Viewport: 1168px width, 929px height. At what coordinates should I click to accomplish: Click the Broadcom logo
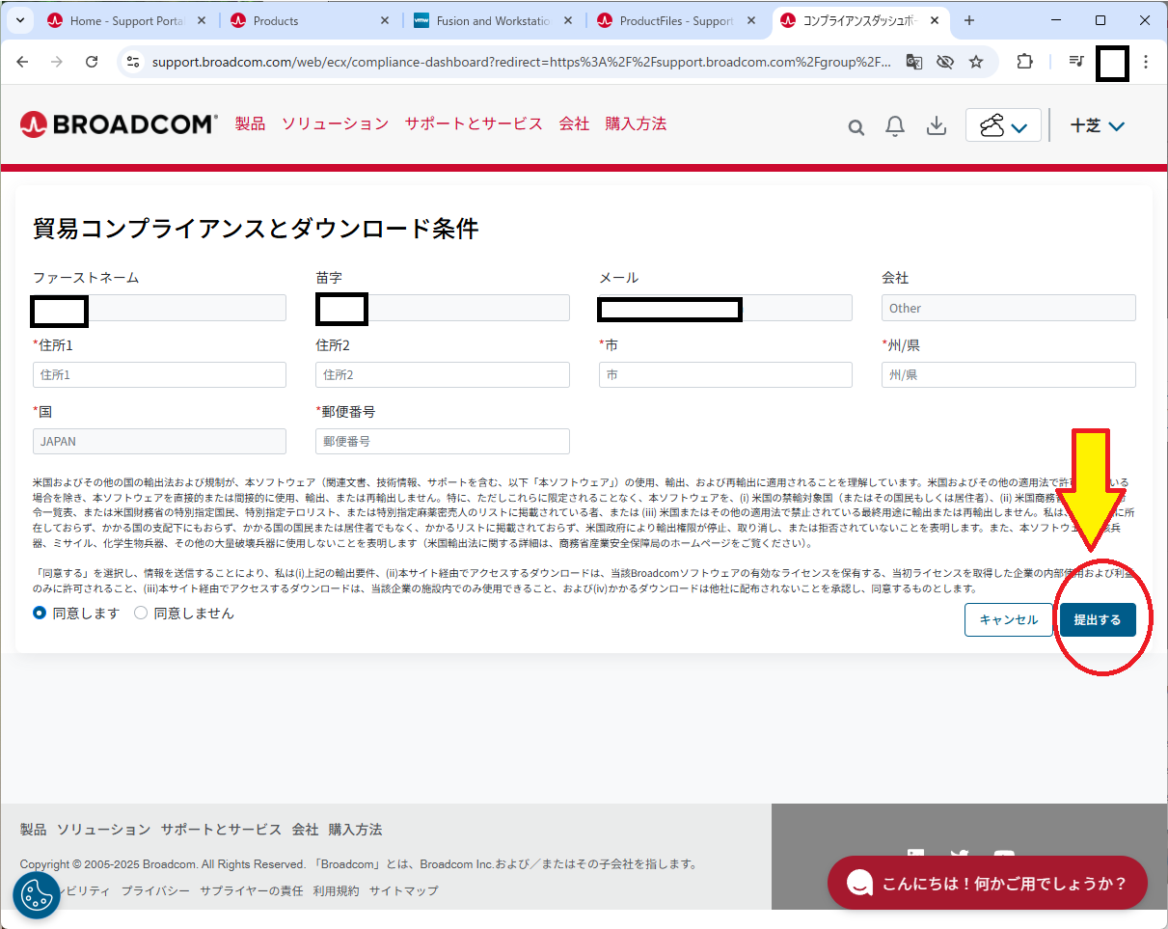click(x=119, y=123)
